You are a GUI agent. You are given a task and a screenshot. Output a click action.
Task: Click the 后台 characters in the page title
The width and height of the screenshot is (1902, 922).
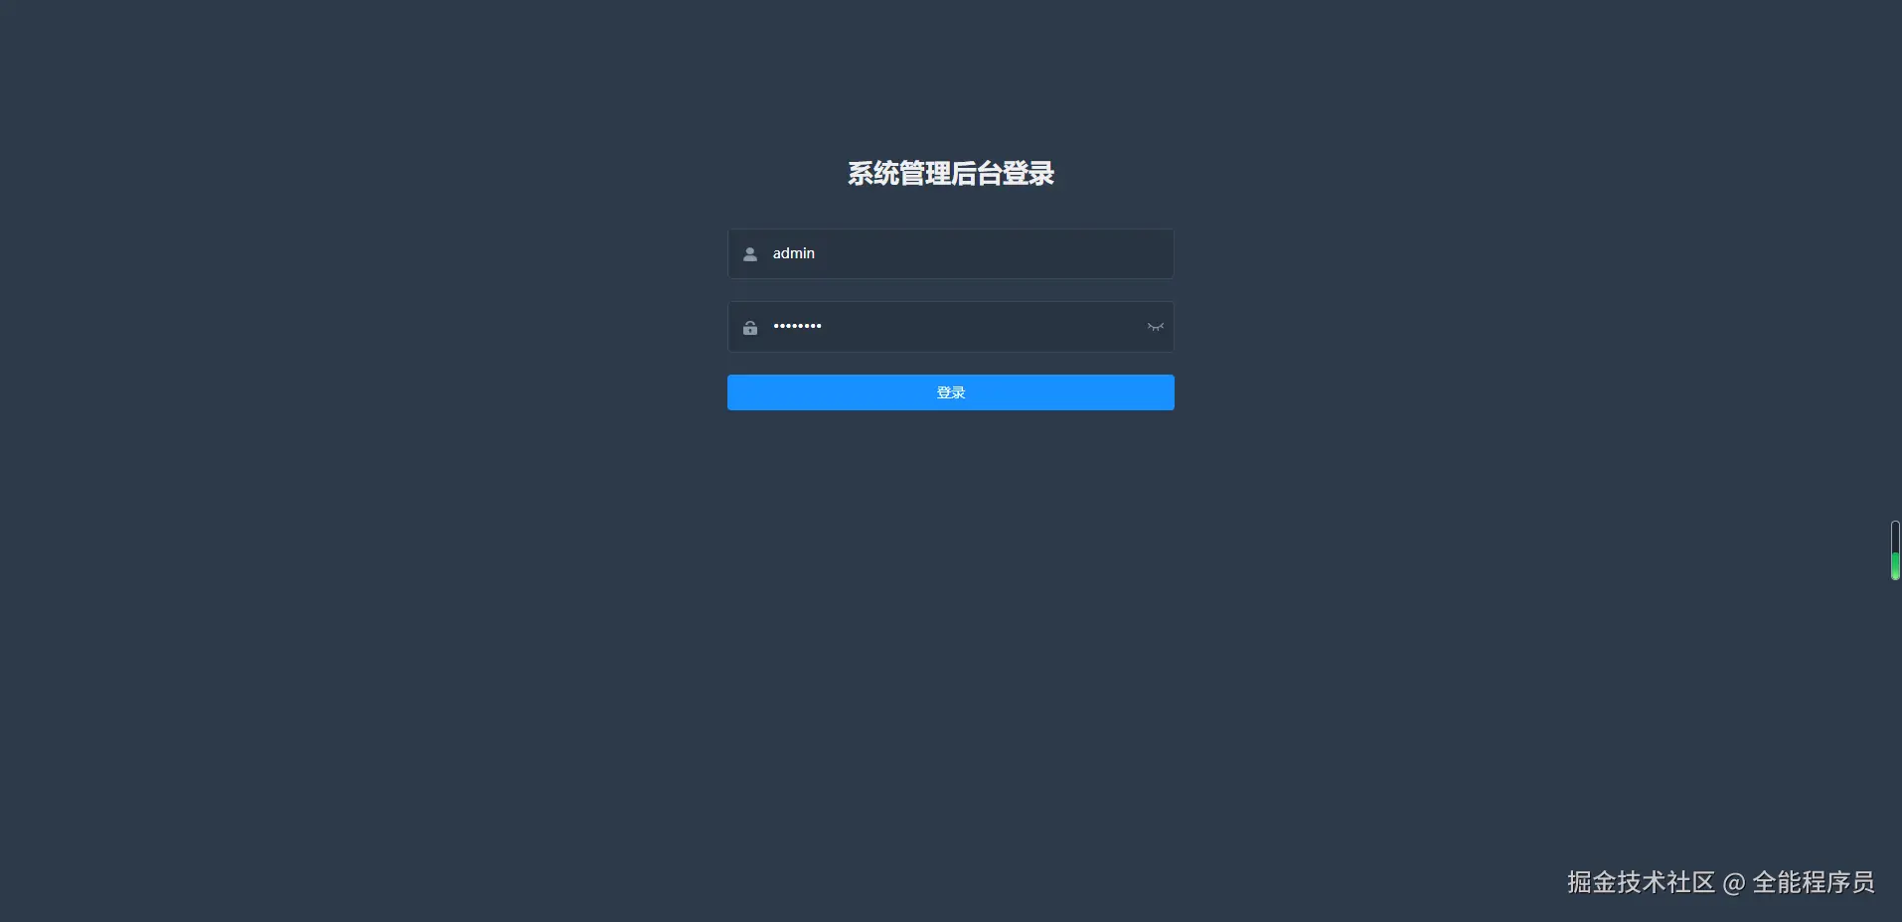point(977,174)
